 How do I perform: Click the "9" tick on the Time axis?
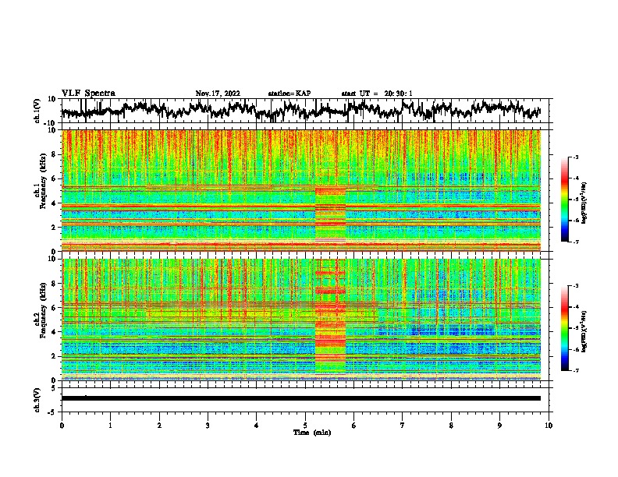click(499, 426)
